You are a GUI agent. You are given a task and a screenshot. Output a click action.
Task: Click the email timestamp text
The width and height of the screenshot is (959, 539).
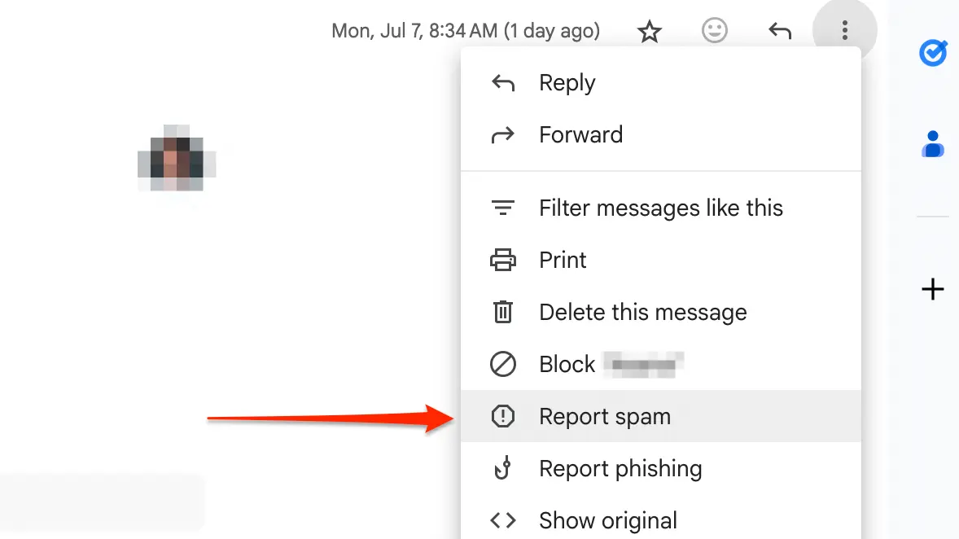pyautogui.click(x=465, y=31)
